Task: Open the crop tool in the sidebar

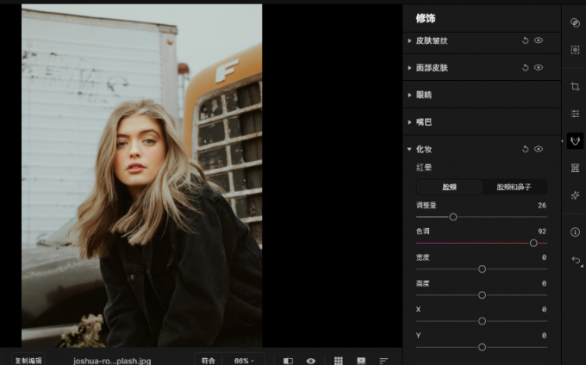Action: 575,86
